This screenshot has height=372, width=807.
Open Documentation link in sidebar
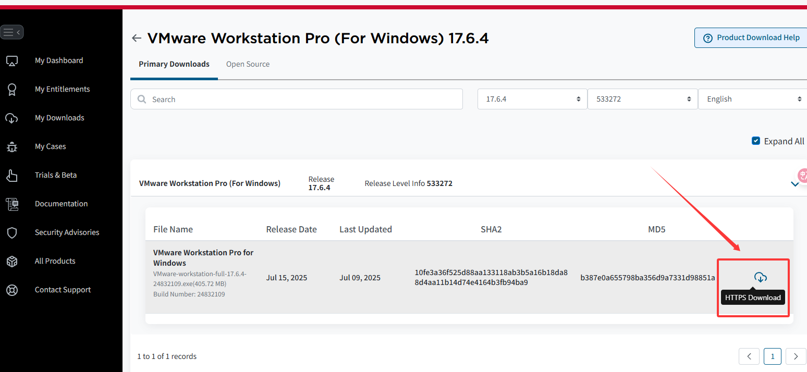(62, 204)
